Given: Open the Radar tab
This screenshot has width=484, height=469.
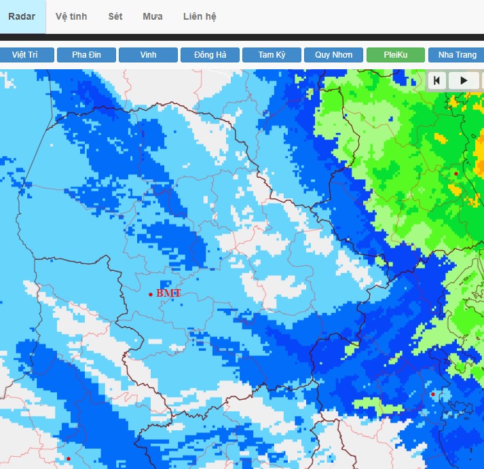Looking at the screenshot, I should [x=22, y=16].
